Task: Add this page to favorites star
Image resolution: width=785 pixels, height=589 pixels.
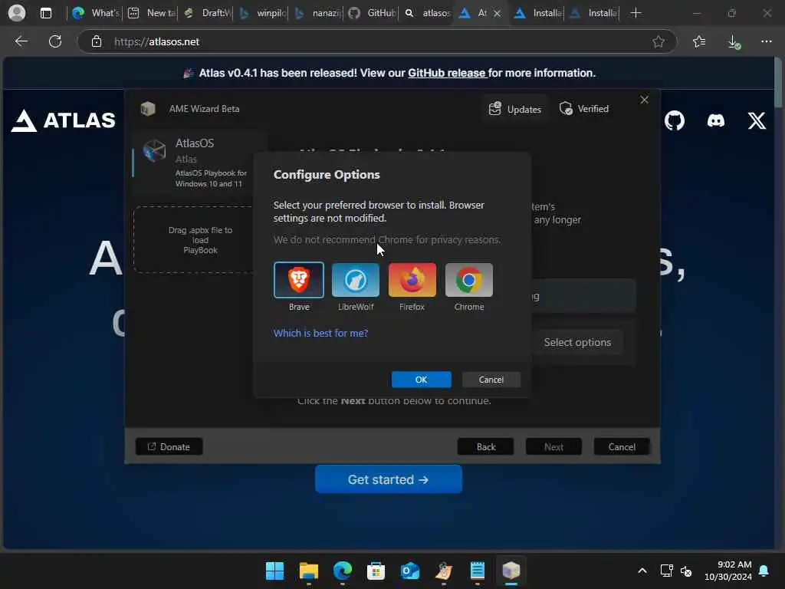Action: point(659,41)
